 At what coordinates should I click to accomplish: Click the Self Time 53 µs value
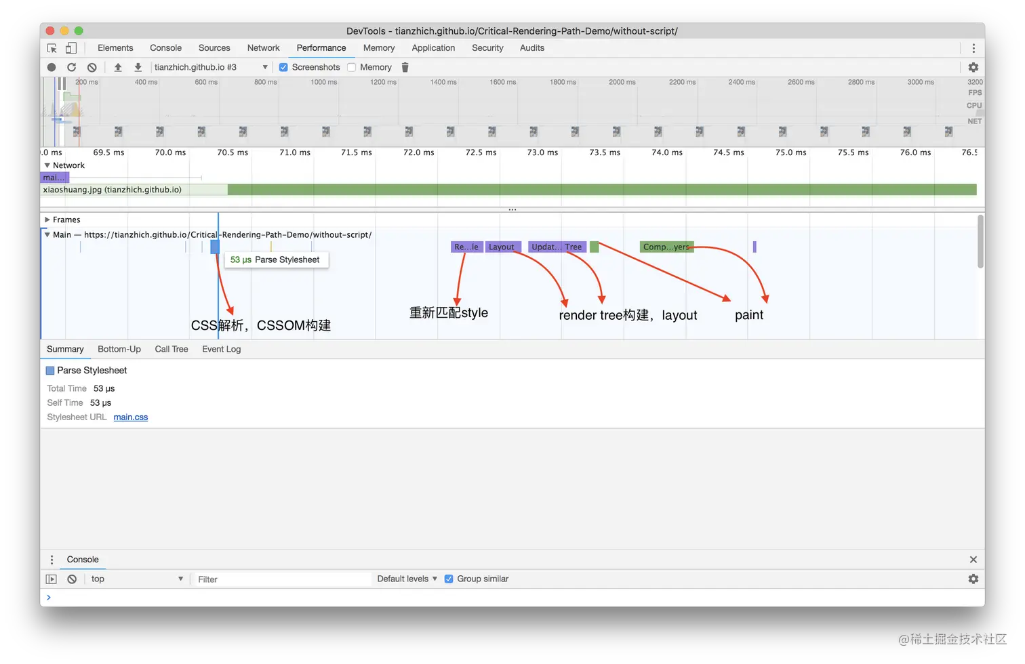(100, 403)
